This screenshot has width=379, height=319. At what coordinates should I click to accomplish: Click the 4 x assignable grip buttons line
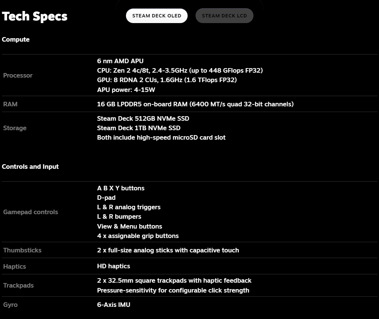138,236
